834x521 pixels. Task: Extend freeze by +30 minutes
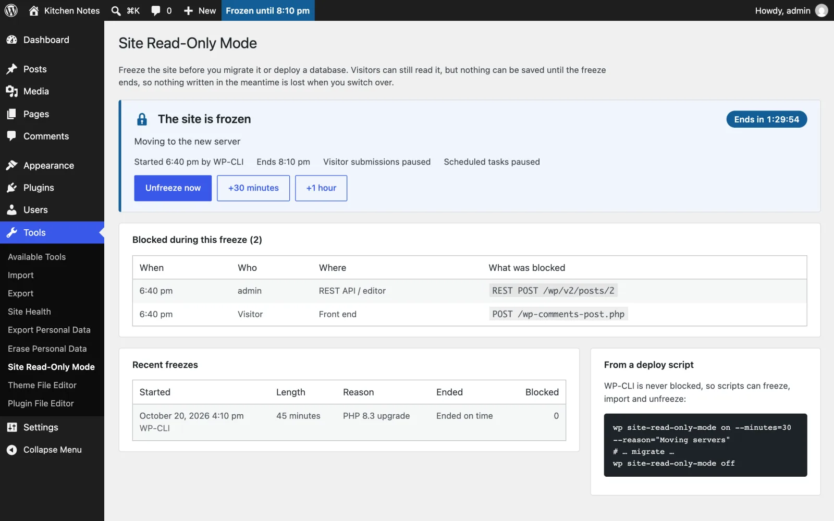click(x=253, y=188)
